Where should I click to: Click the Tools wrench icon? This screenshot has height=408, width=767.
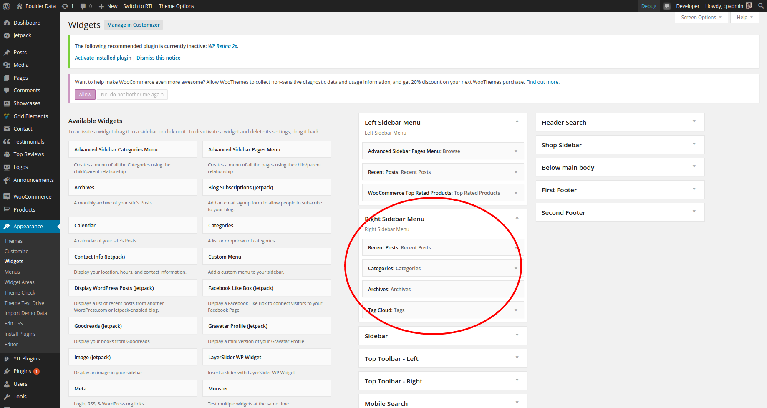pyautogui.click(x=7, y=397)
